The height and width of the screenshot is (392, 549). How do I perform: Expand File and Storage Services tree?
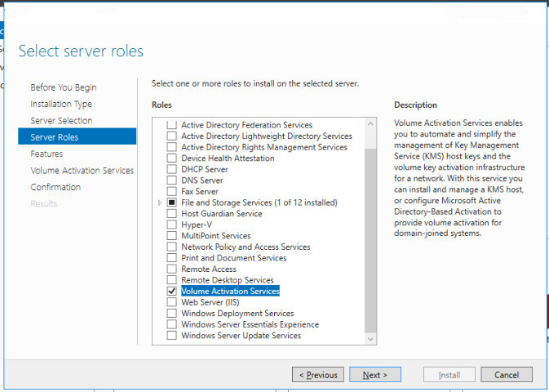pos(160,203)
